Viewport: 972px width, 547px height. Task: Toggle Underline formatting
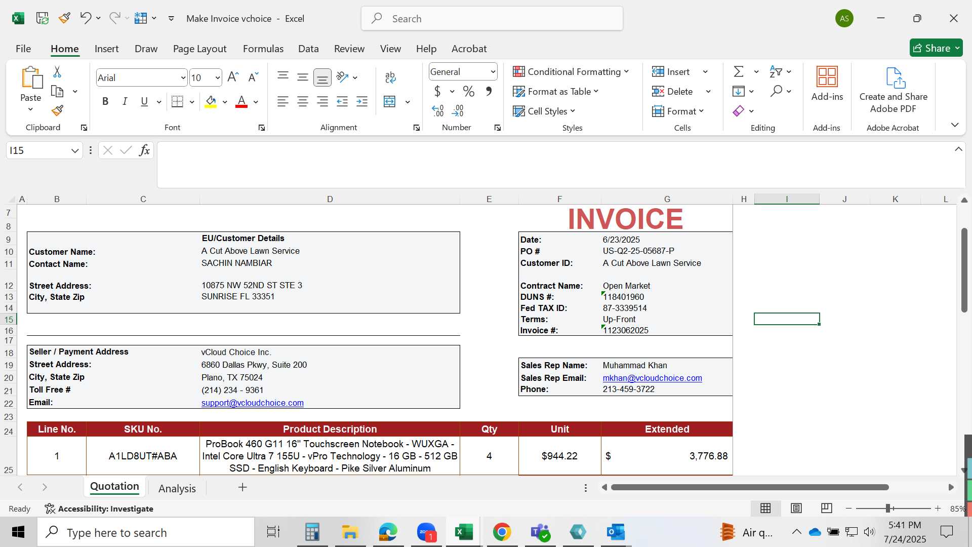click(x=144, y=102)
